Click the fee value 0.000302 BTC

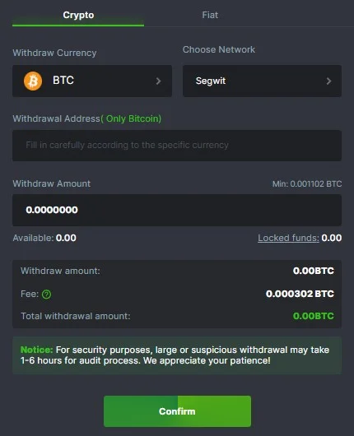[300, 294]
